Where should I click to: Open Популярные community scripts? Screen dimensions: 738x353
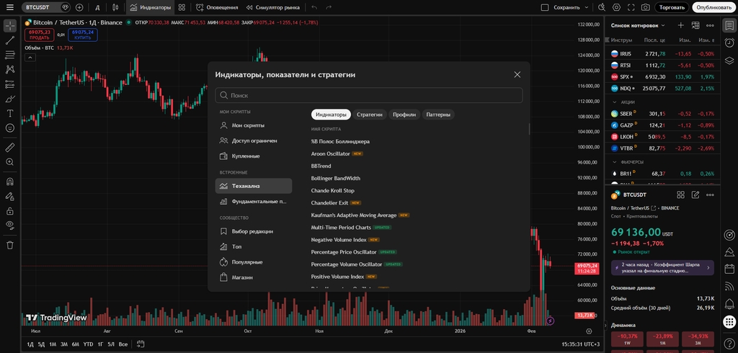coord(254,262)
